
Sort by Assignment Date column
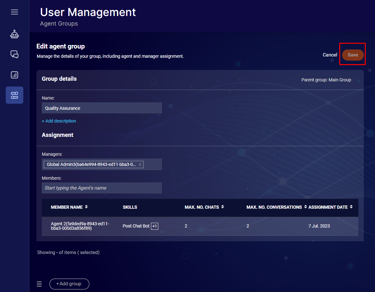click(351, 207)
